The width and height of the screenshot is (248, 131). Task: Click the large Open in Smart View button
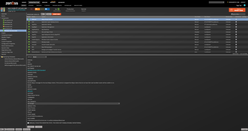[237, 10]
